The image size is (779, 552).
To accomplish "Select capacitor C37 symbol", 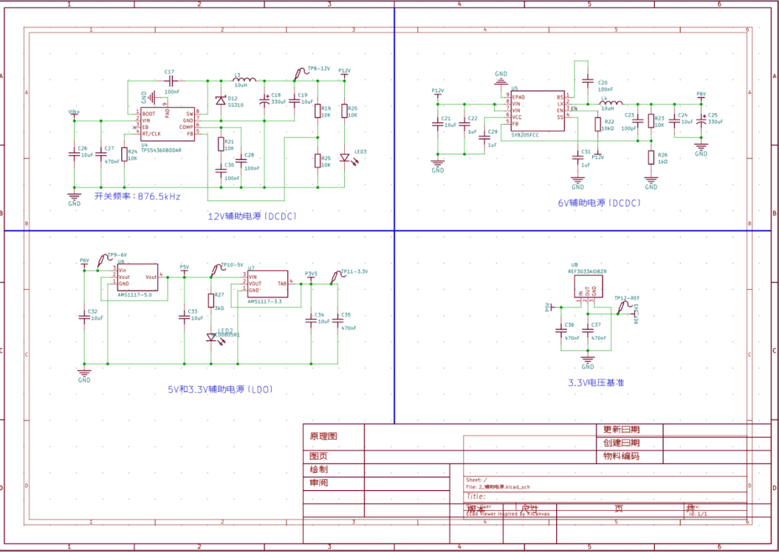I will tap(588, 329).
